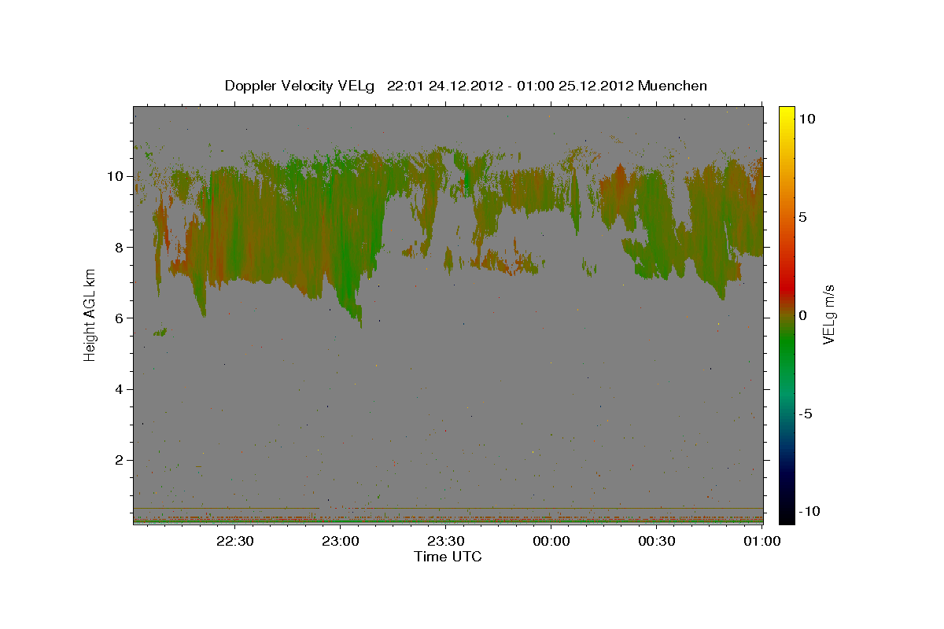Click the colorbar tick label '-5'
Viewport: 944px width, 629px height.
click(x=805, y=414)
